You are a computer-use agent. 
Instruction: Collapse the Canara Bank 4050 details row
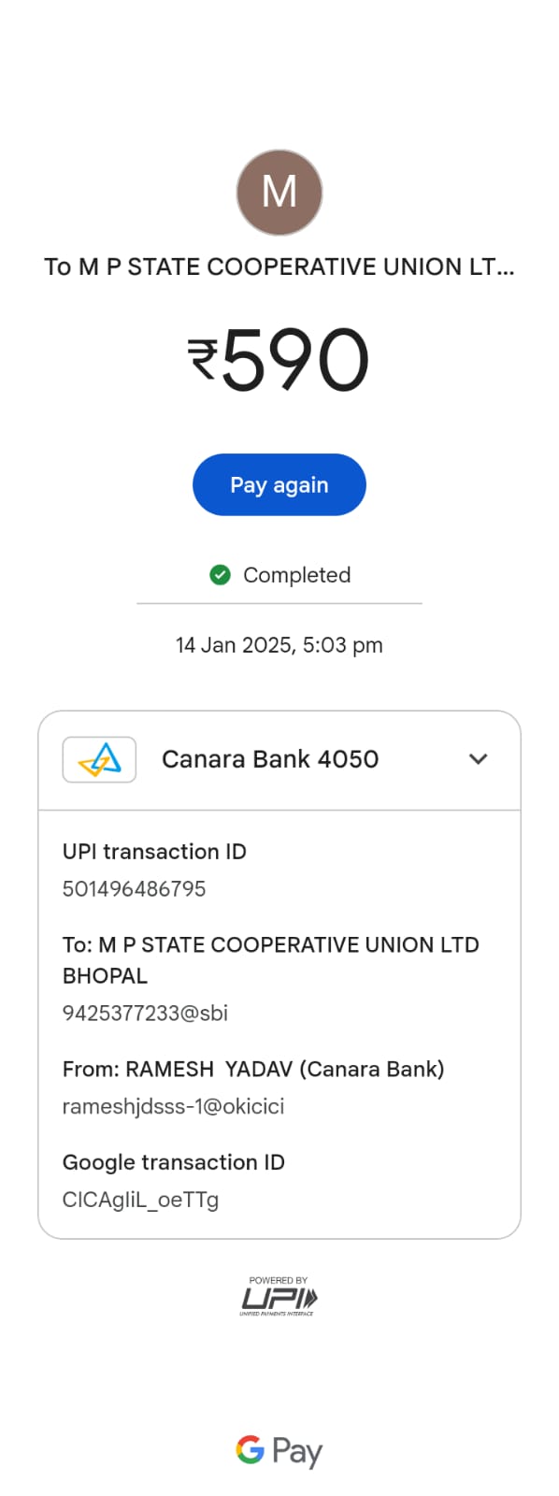point(279,760)
